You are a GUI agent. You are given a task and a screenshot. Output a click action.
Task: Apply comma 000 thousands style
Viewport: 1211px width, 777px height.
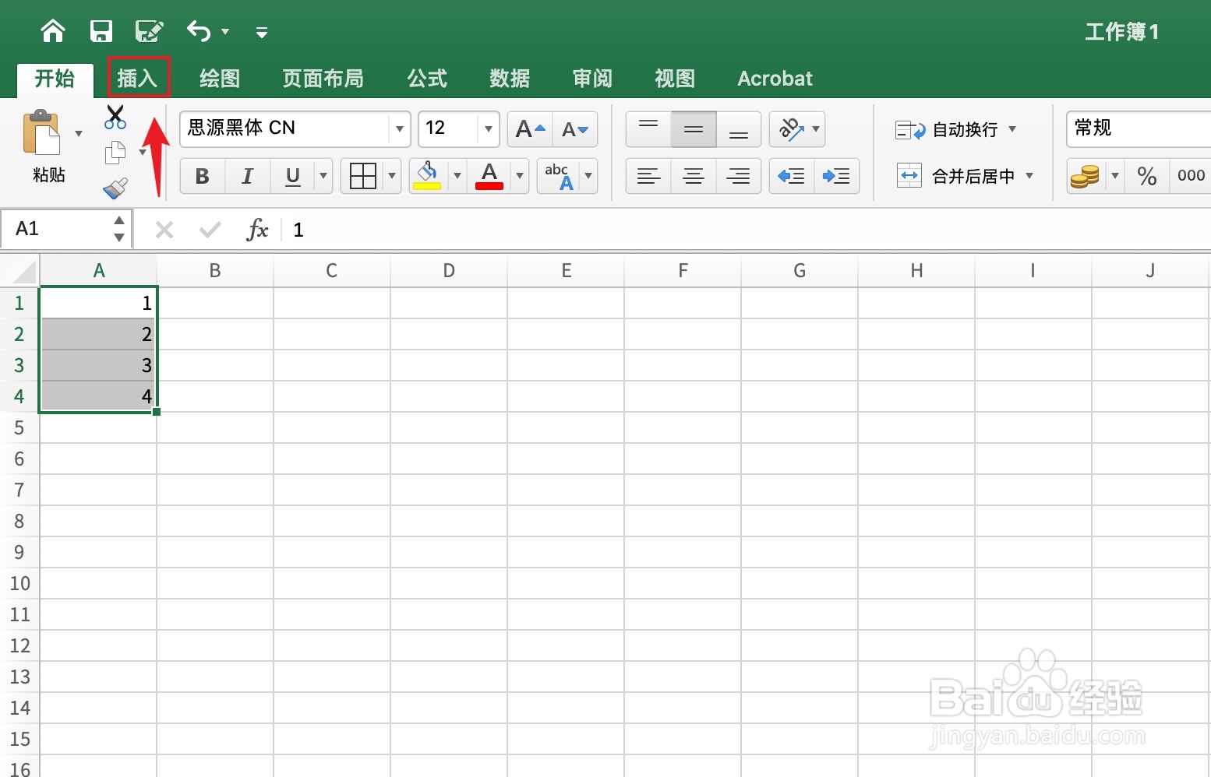(x=1191, y=176)
